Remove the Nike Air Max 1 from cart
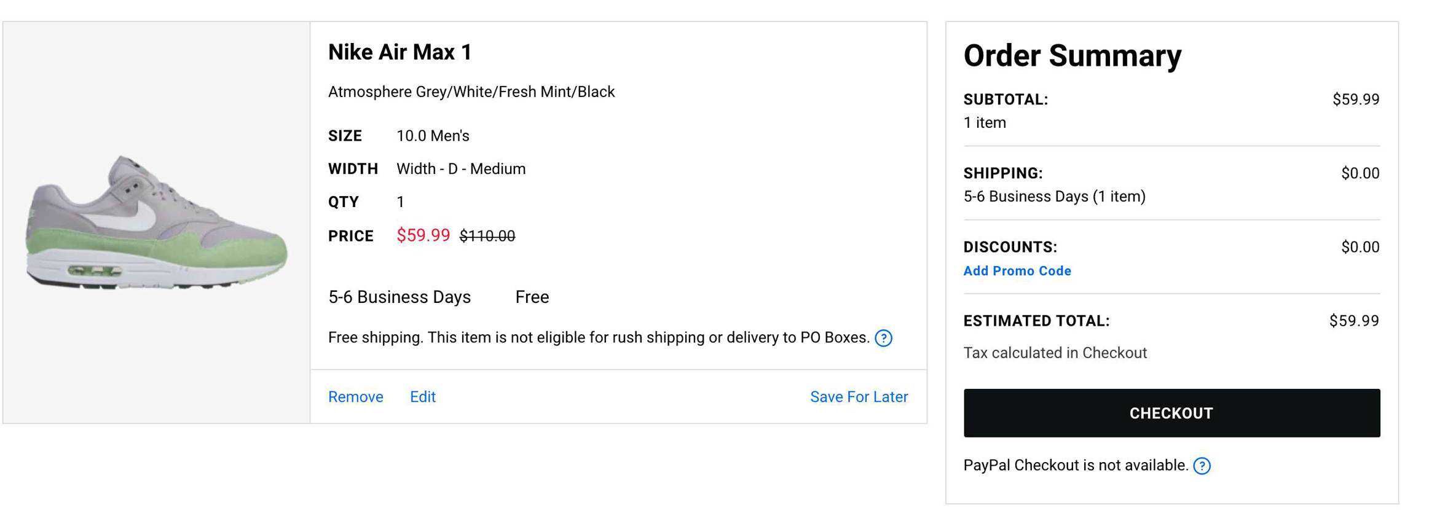Viewport: 1429px width, 510px height. click(355, 397)
